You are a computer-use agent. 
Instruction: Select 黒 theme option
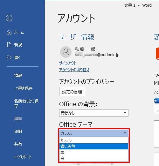click(94, 152)
